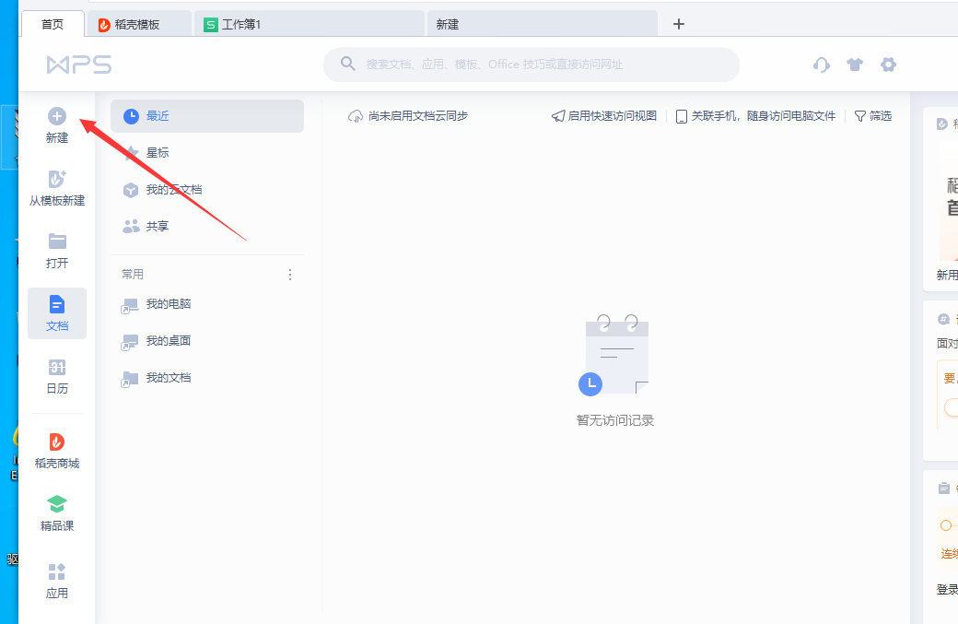Screen dimensions: 958x624
Task: Click 启用快速访问视图 link
Action: pyautogui.click(x=604, y=116)
